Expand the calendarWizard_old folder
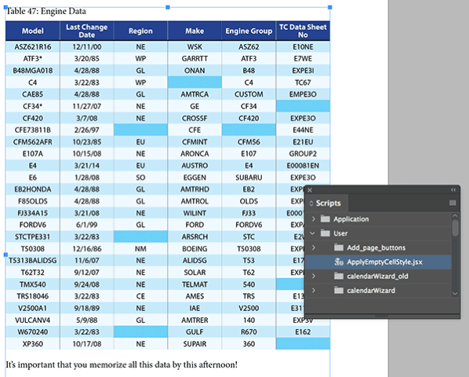469x377 pixels. (x=313, y=276)
